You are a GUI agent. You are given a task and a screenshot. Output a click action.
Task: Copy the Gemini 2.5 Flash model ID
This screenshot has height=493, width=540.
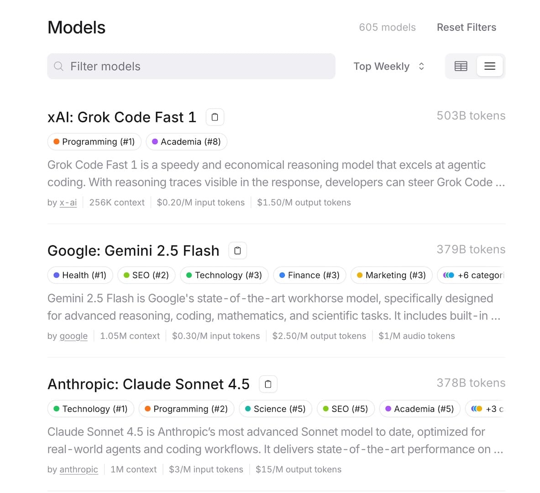[x=237, y=251]
